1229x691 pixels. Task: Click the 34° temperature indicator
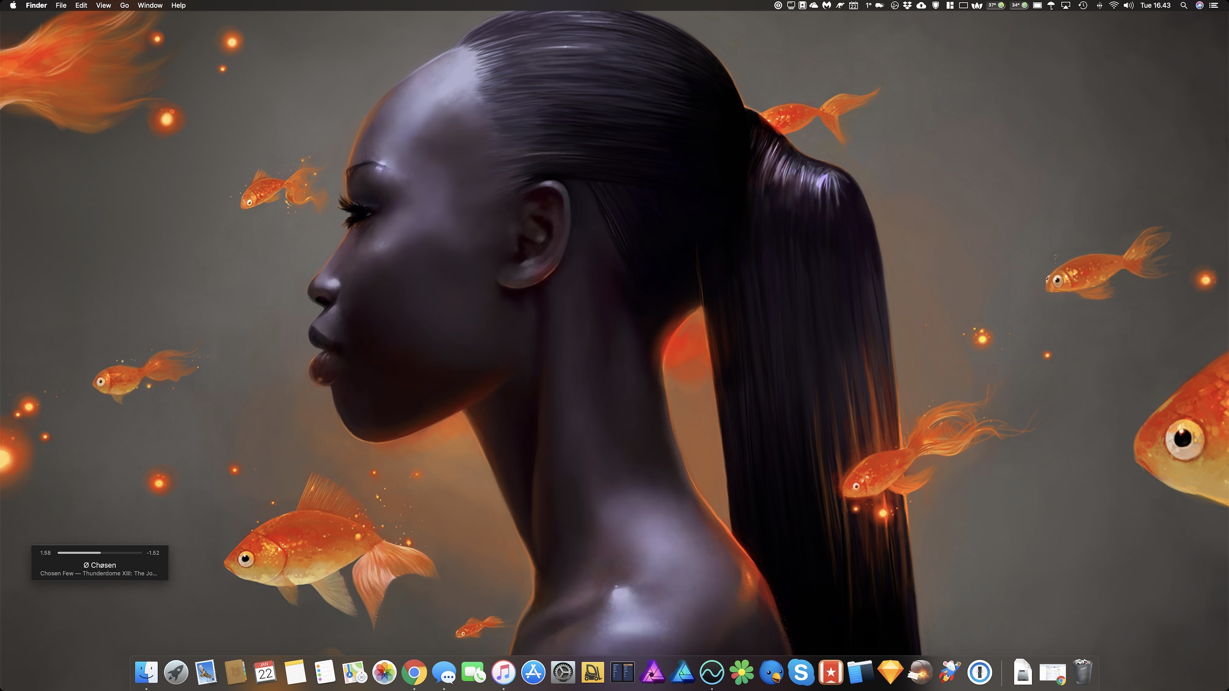[x=1019, y=5]
